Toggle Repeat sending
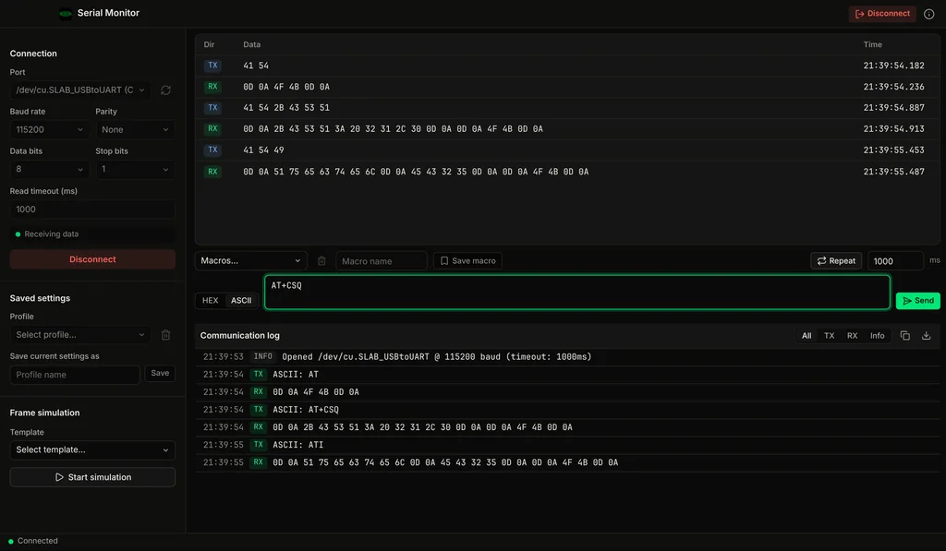 coord(835,261)
